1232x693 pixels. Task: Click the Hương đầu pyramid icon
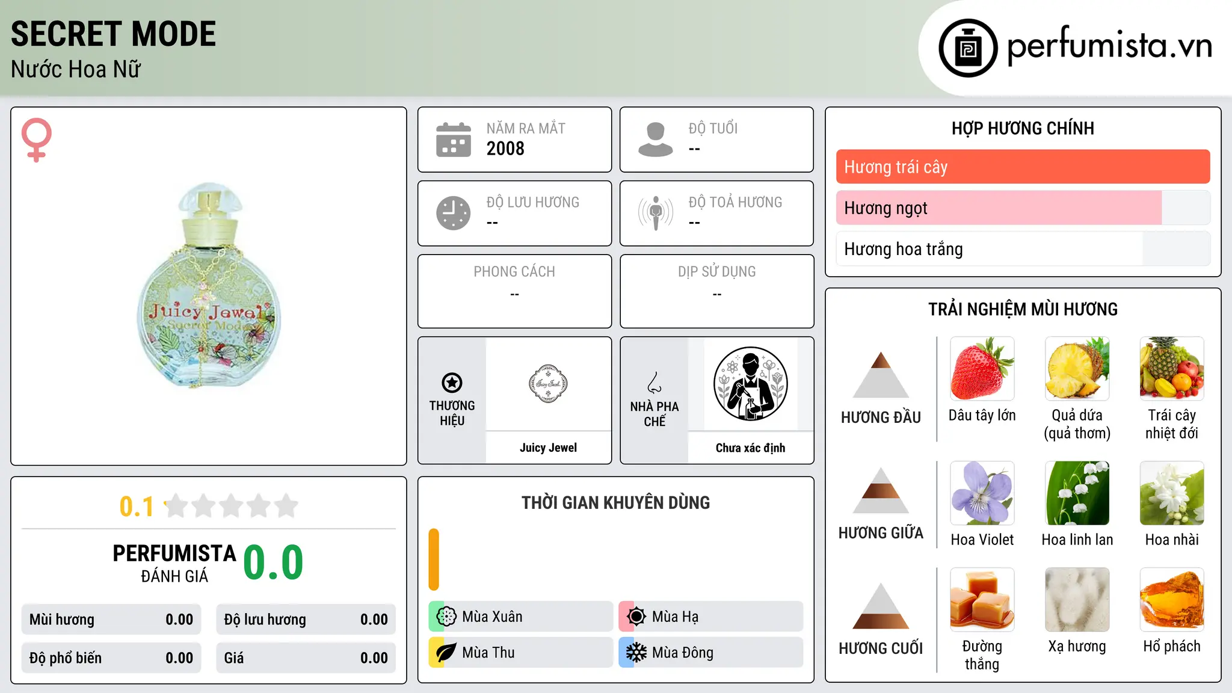881,375
